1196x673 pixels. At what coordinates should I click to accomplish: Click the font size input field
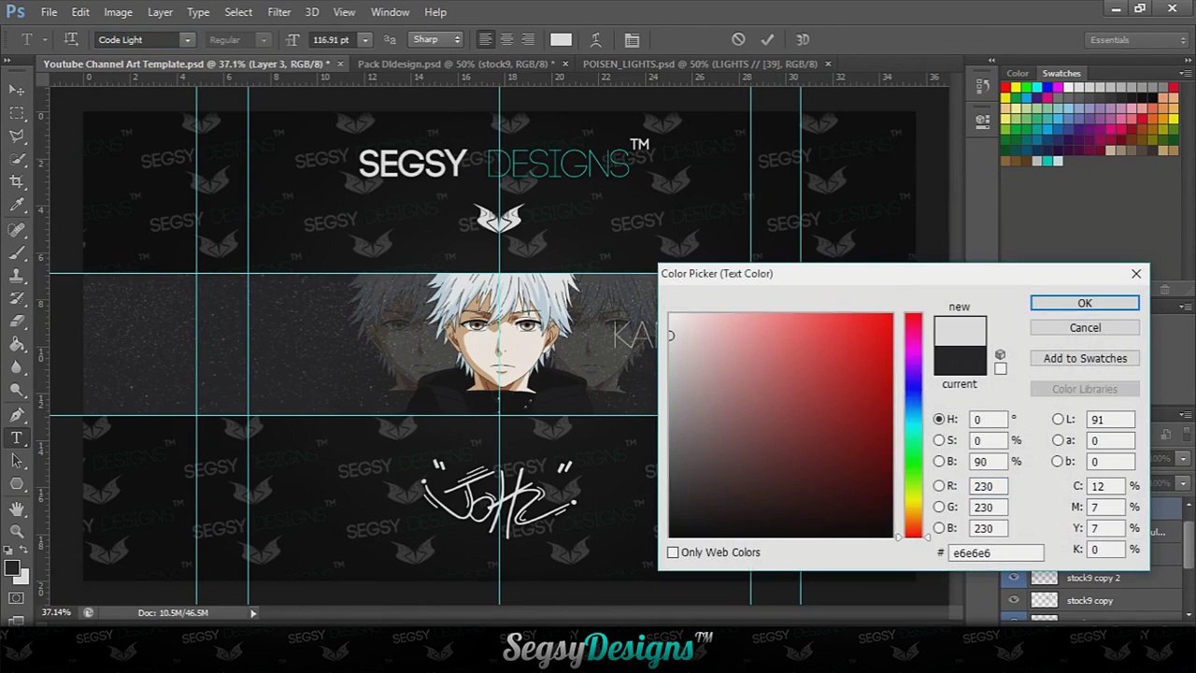click(332, 40)
